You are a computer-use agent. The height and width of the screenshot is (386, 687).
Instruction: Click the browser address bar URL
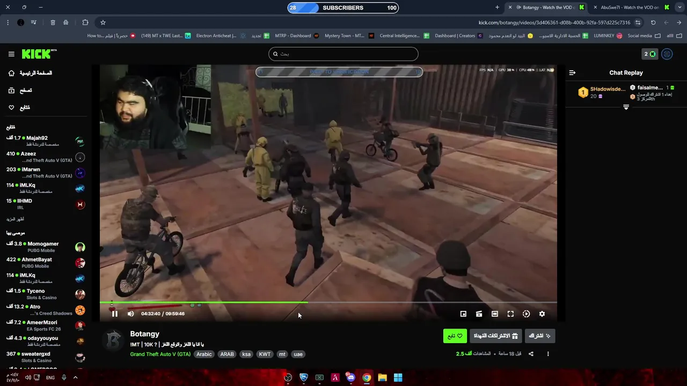(x=554, y=23)
